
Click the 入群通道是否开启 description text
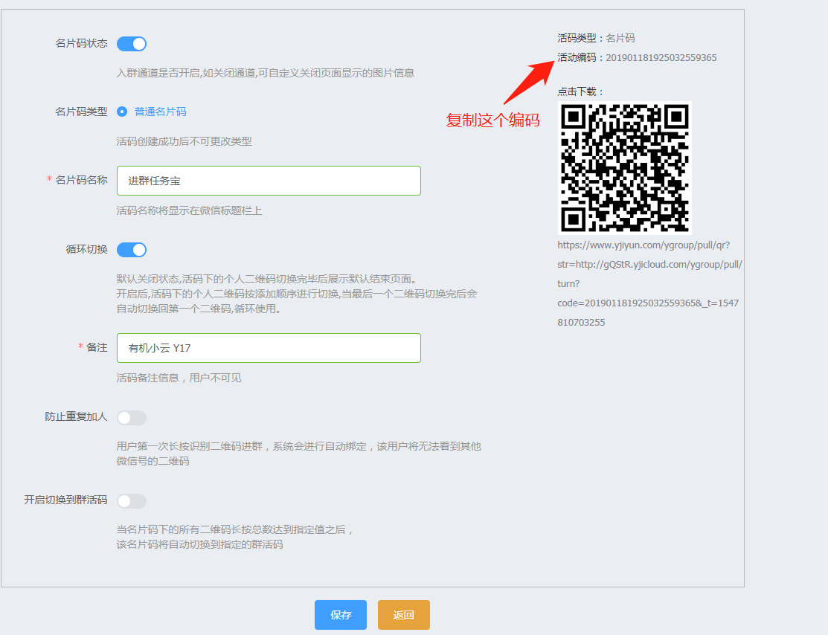(265, 73)
